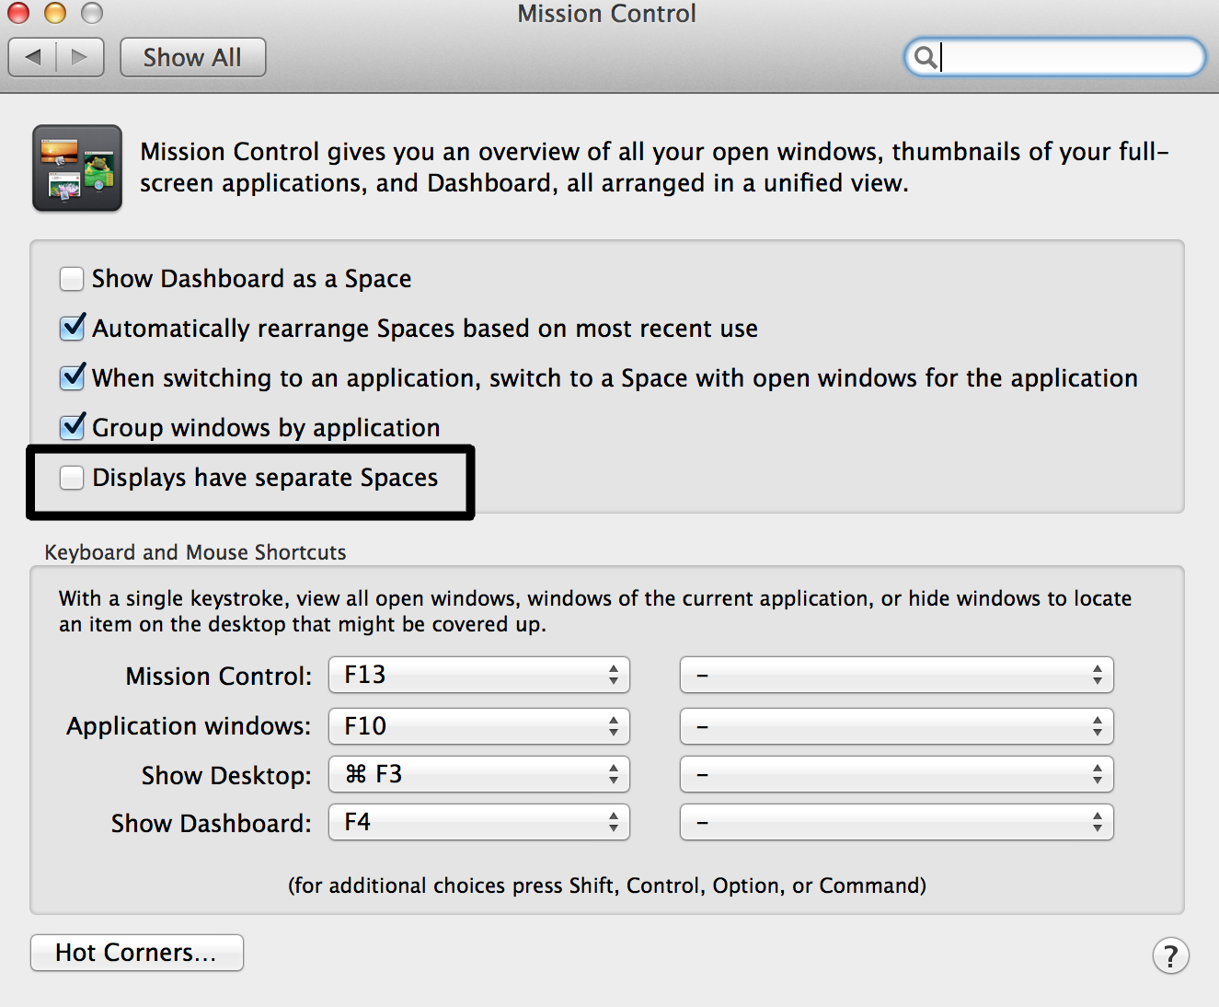Click the single keystroke explanation text
The width and height of the screenshot is (1219, 1007).
(595, 611)
